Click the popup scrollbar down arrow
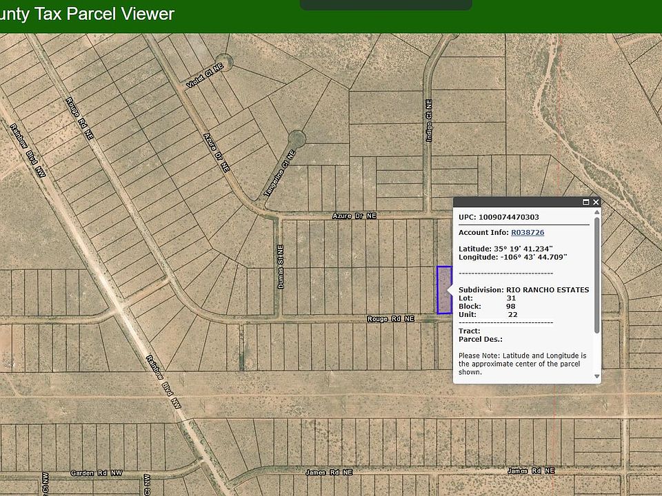This screenshot has width=662, height=496. coord(597,376)
